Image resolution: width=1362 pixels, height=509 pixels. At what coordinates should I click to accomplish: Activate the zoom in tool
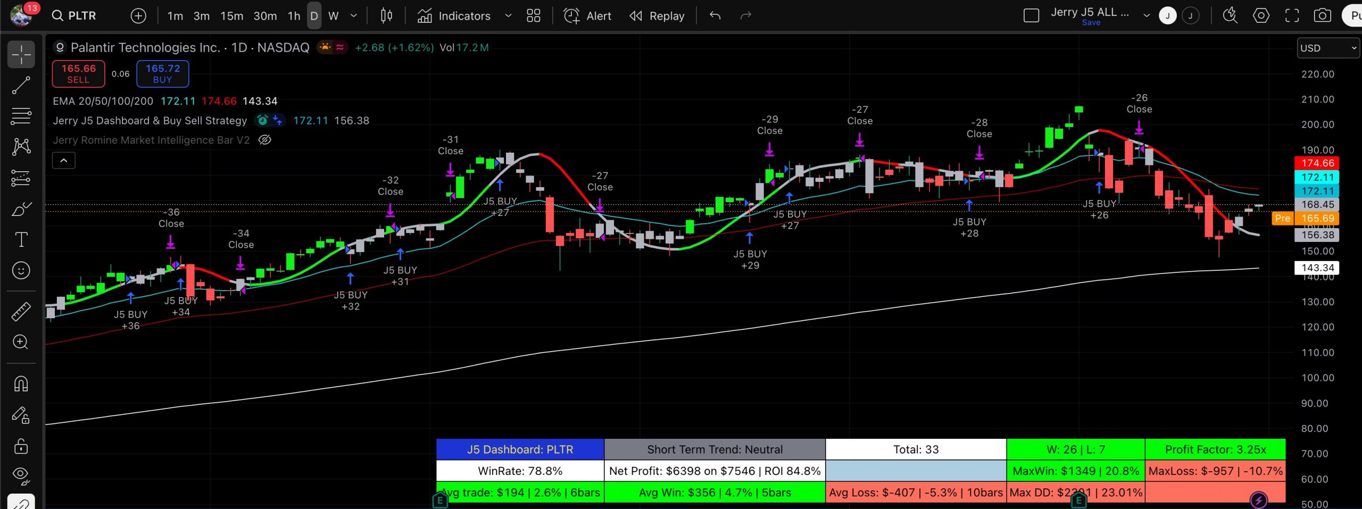coord(21,342)
